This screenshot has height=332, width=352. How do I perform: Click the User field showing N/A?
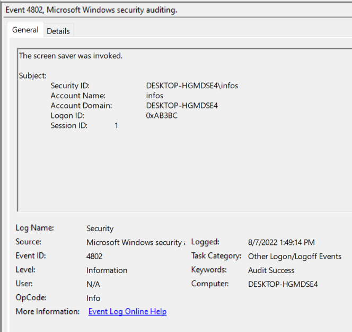[93, 284]
